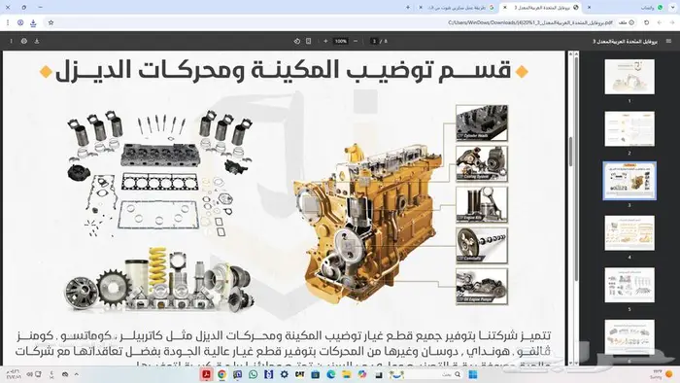Open page 1 thumbnail
The height and width of the screenshot is (383, 680).
tap(629, 77)
